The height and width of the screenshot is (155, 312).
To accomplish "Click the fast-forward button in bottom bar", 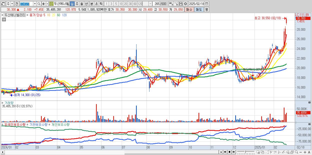I will tap(233, 152).
